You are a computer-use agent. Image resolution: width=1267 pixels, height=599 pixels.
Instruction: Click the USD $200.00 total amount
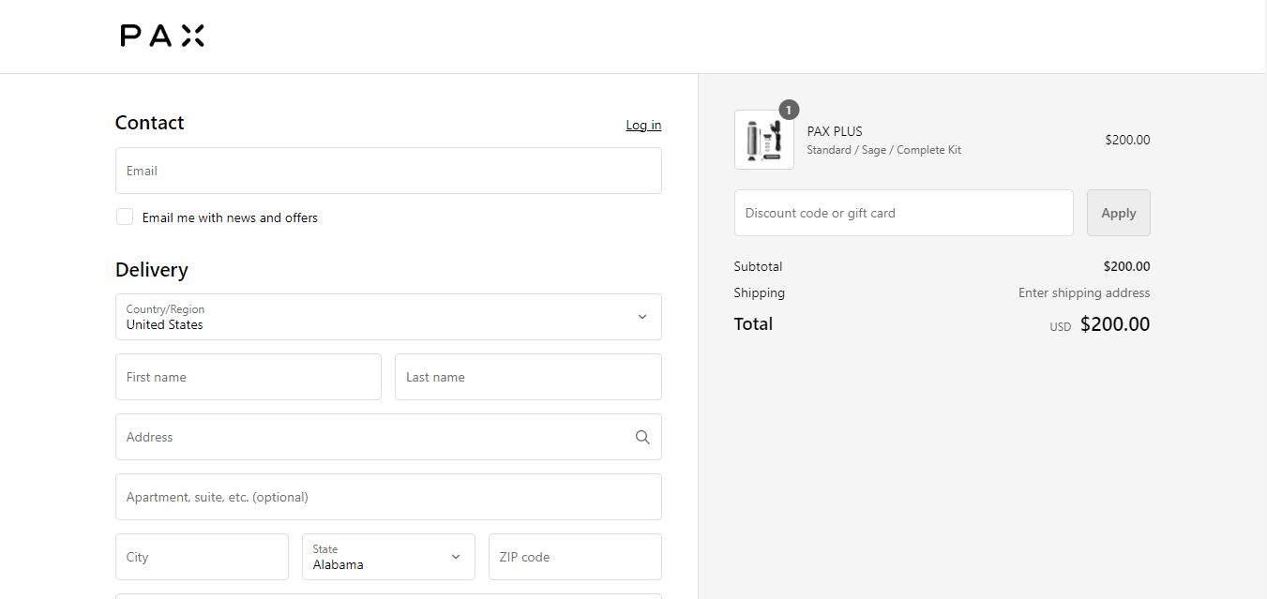[1100, 324]
